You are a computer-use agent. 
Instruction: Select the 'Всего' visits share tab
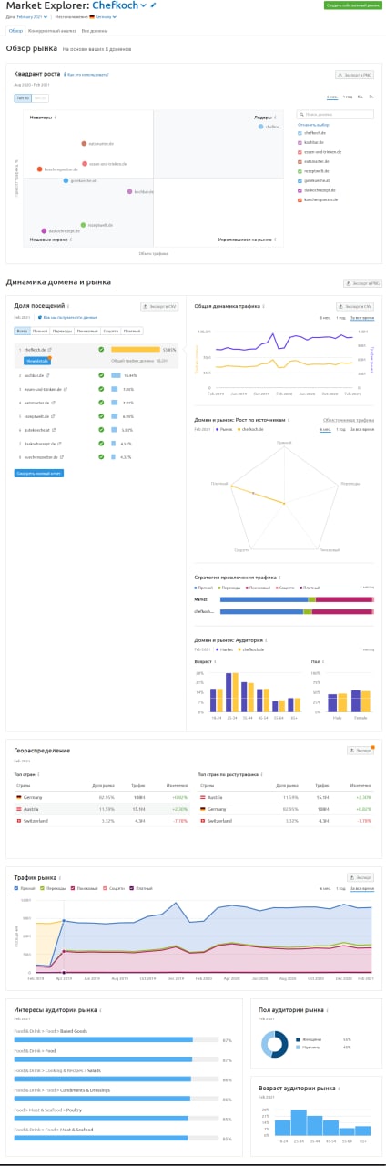[x=22, y=331]
